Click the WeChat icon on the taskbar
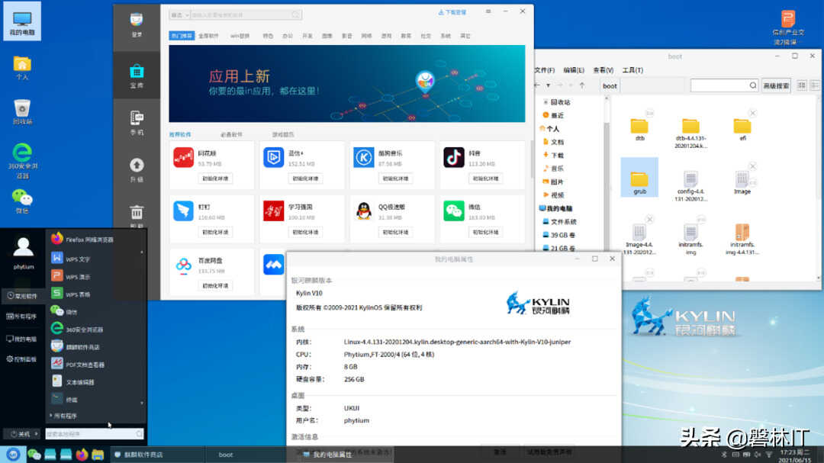The image size is (824, 463). 34,455
